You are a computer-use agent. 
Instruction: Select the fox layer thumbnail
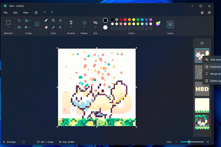coord(202,55)
